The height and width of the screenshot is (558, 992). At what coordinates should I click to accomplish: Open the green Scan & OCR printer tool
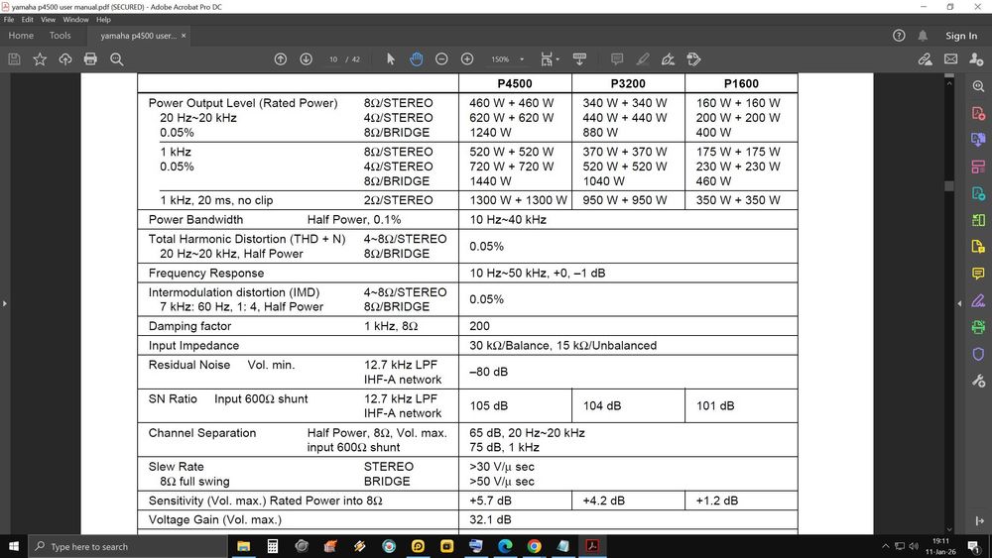978,327
